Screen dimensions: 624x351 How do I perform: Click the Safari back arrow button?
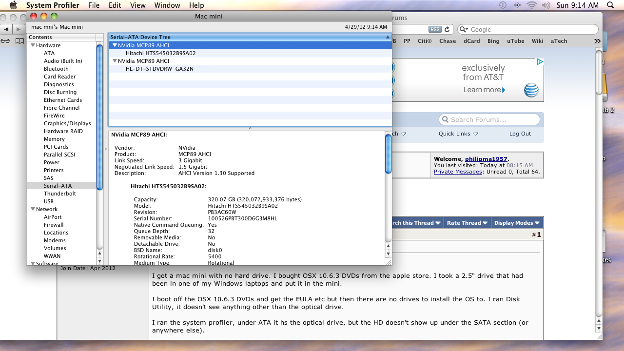[x=6, y=29]
